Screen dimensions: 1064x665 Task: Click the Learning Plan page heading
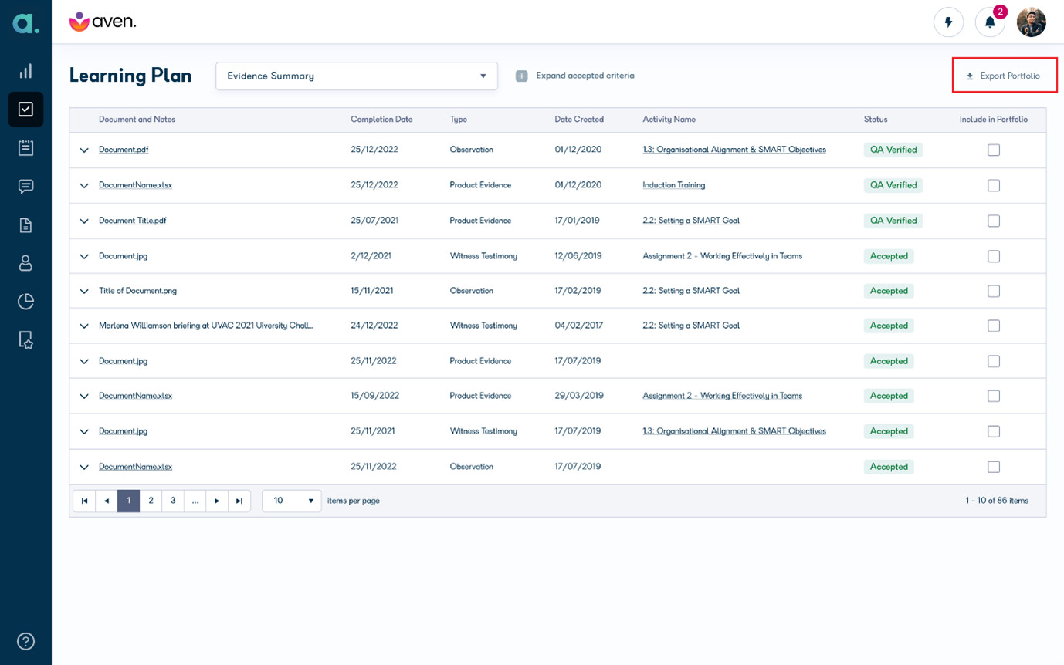pos(130,76)
